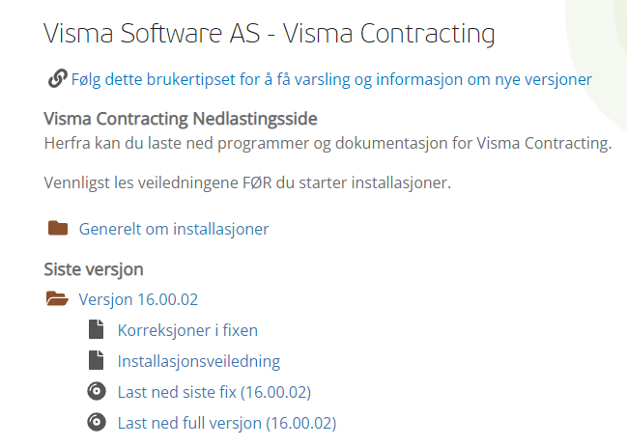The image size is (627, 447).
Task: Download via Last ned siste fix (16.00.02) link
Action: point(214,392)
